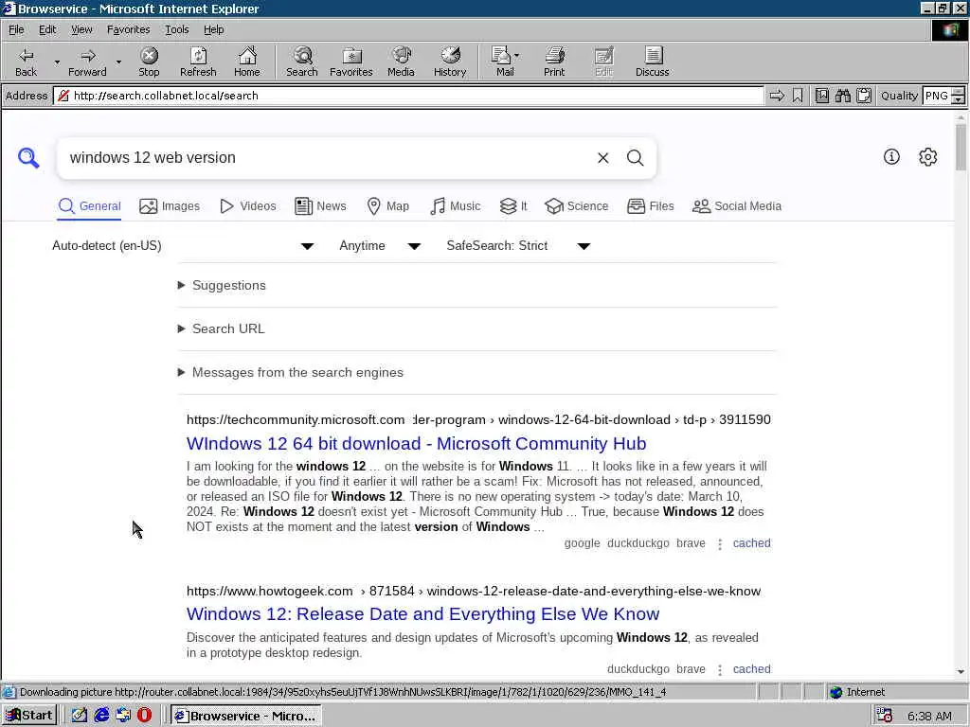Image resolution: width=970 pixels, height=727 pixels.
Task: Click the Forward toolbar button
Action: (x=87, y=62)
